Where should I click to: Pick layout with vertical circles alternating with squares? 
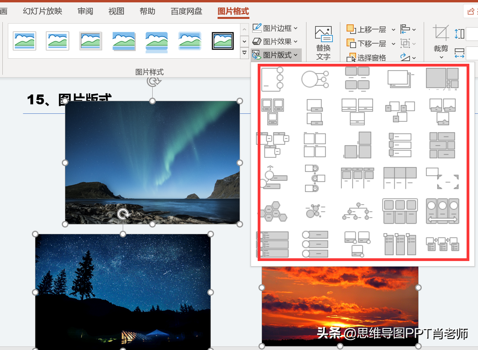pyautogui.click(x=315, y=178)
